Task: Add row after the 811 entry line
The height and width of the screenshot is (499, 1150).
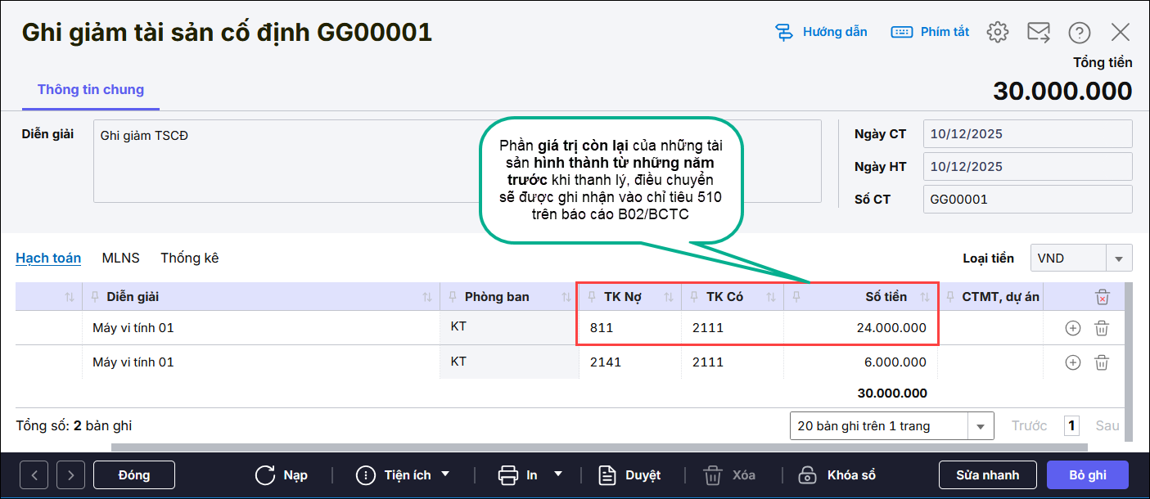Action: point(1073,328)
